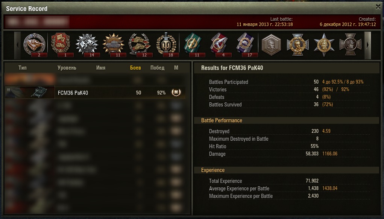
Task: Sort list by Уровень column header
Action: (67, 68)
